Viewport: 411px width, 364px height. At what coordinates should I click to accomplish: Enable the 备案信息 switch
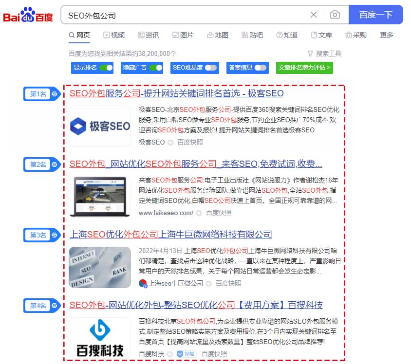tap(261, 68)
